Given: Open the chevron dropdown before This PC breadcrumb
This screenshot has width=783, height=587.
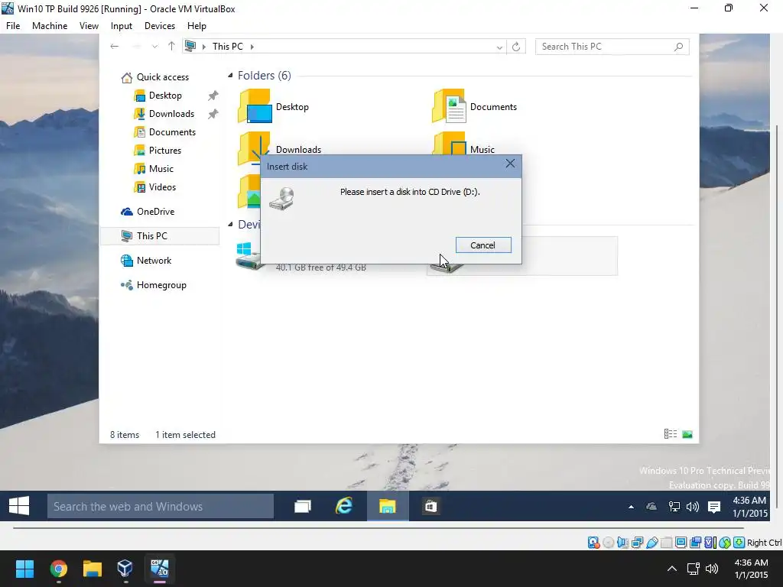Looking at the screenshot, I should (x=203, y=47).
